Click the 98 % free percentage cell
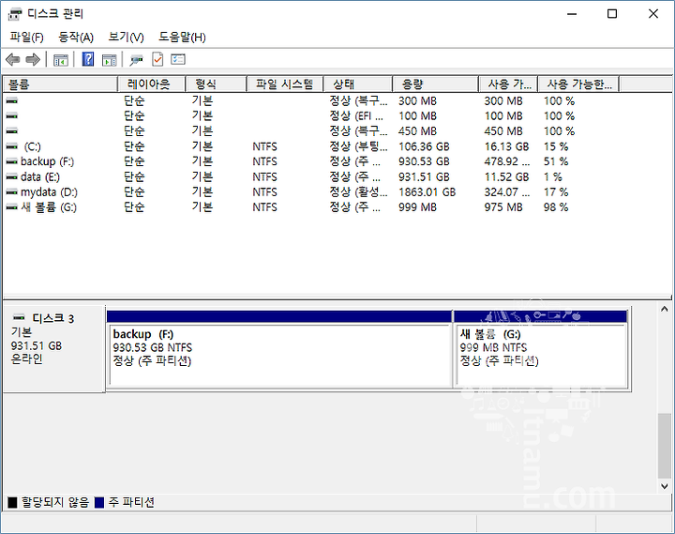 (x=556, y=207)
